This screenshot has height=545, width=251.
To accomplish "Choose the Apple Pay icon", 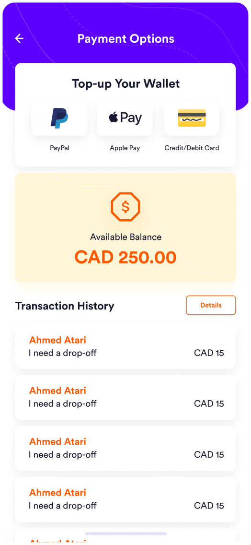I will coord(125,118).
